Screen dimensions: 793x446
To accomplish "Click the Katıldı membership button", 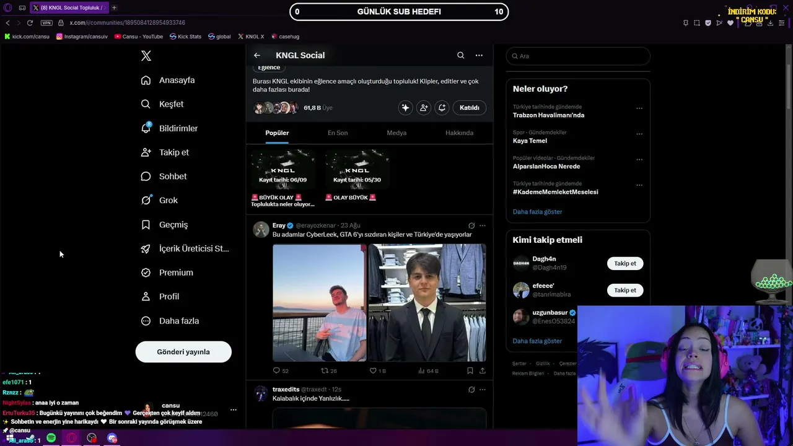I will click(x=470, y=108).
